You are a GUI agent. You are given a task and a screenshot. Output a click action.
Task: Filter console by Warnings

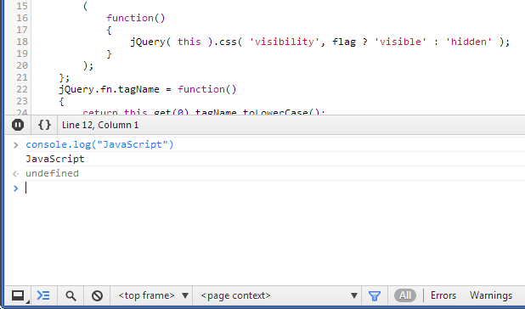pyautogui.click(x=491, y=295)
